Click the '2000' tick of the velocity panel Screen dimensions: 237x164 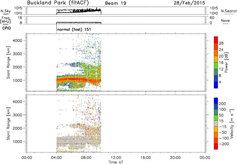click(17, 128)
